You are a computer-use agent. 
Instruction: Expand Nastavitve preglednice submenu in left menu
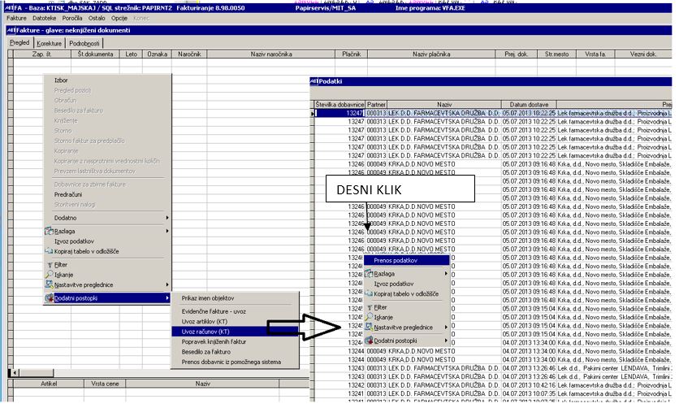pyautogui.click(x=167, y=284)
